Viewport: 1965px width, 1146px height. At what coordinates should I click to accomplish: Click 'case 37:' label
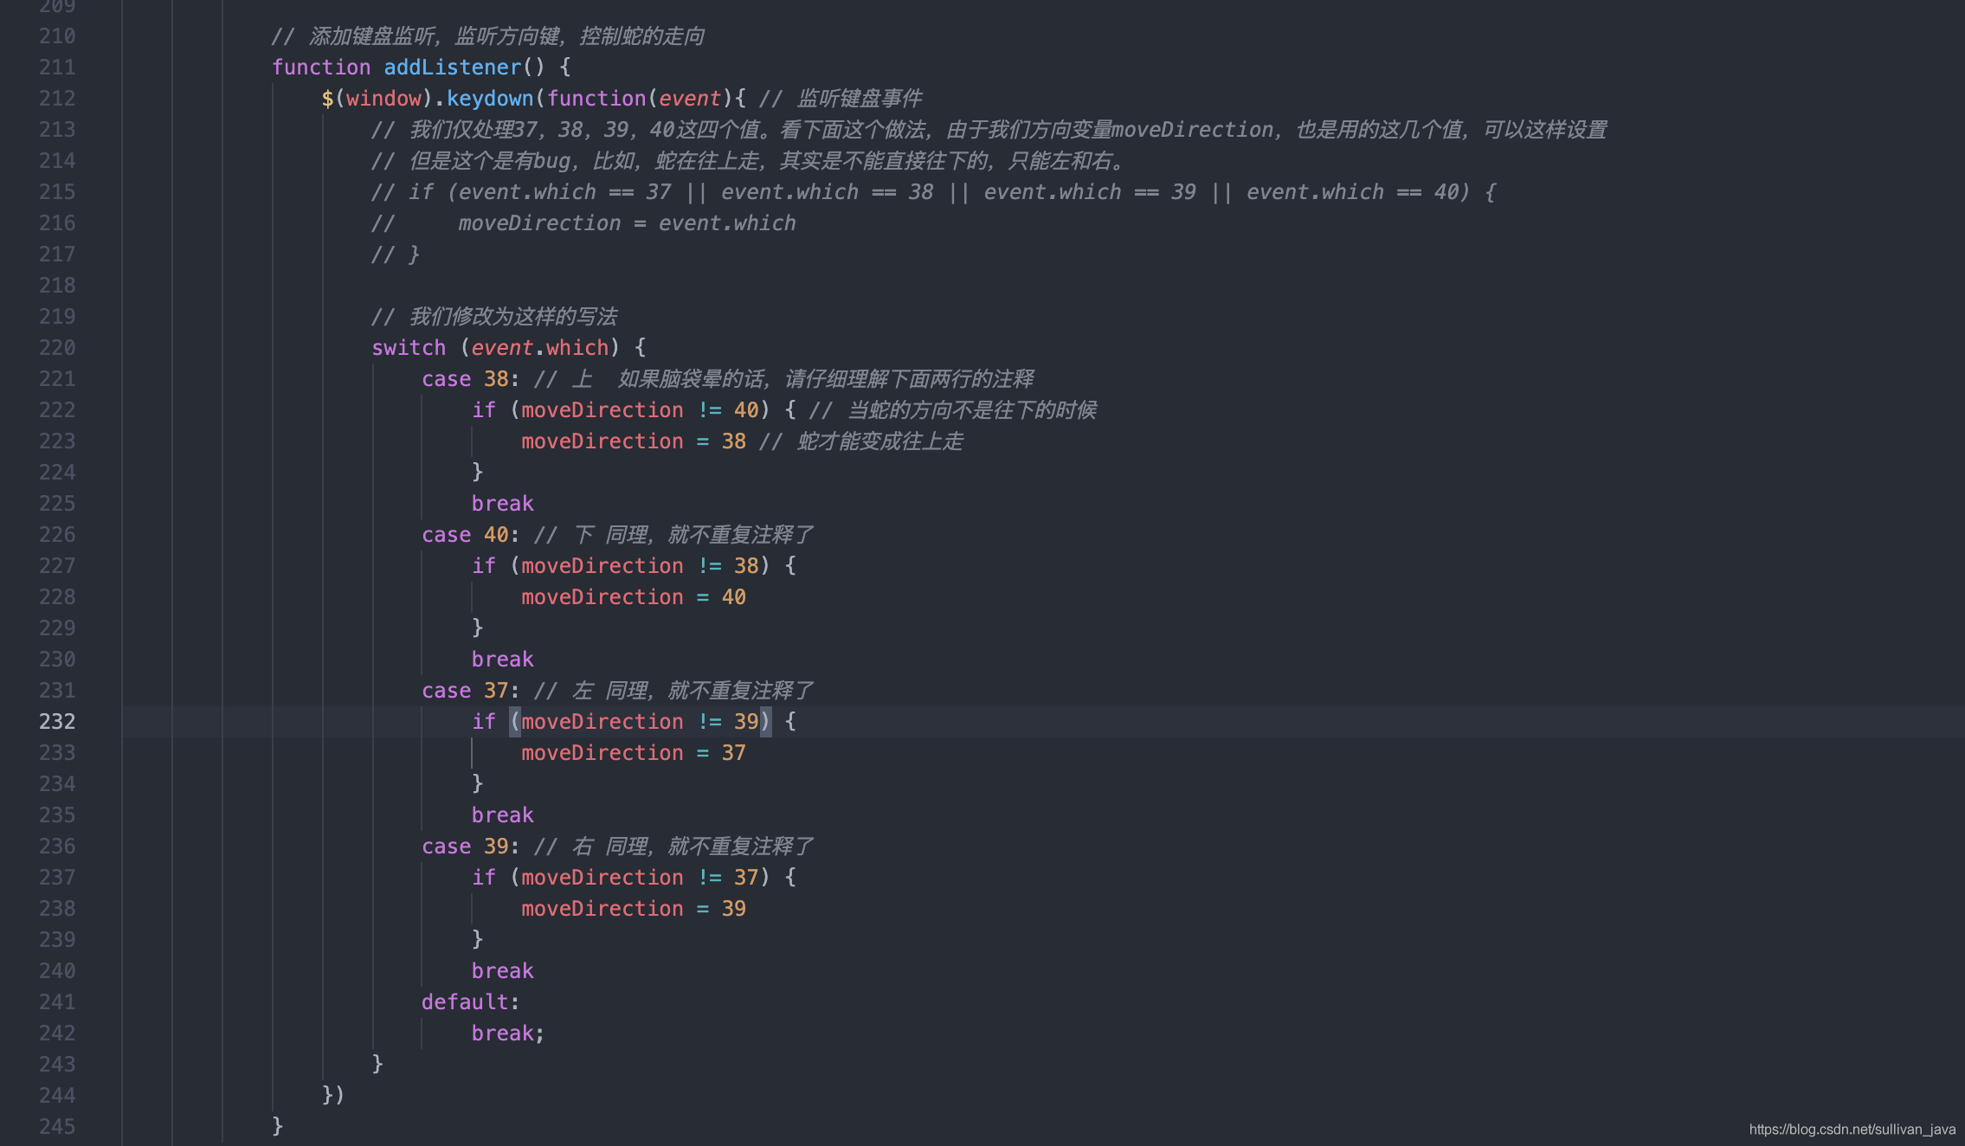click(471, 691)
